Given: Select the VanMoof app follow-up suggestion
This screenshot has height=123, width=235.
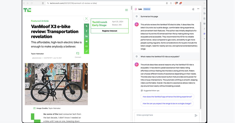Looking at the screenshot, I should tap(167, 96).
